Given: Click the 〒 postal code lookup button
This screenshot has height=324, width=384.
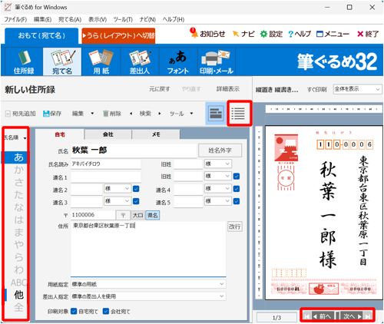Looking at the screenshot, I should [x=123, y=215].
